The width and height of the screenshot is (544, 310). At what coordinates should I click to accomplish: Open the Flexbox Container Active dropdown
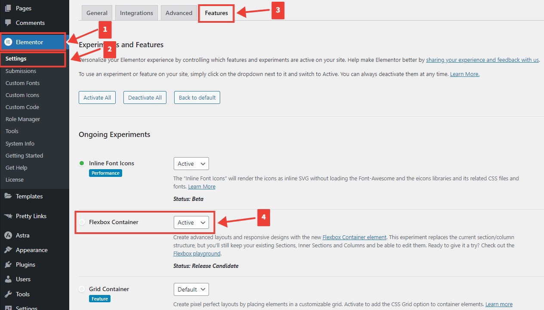coord(191,222)
